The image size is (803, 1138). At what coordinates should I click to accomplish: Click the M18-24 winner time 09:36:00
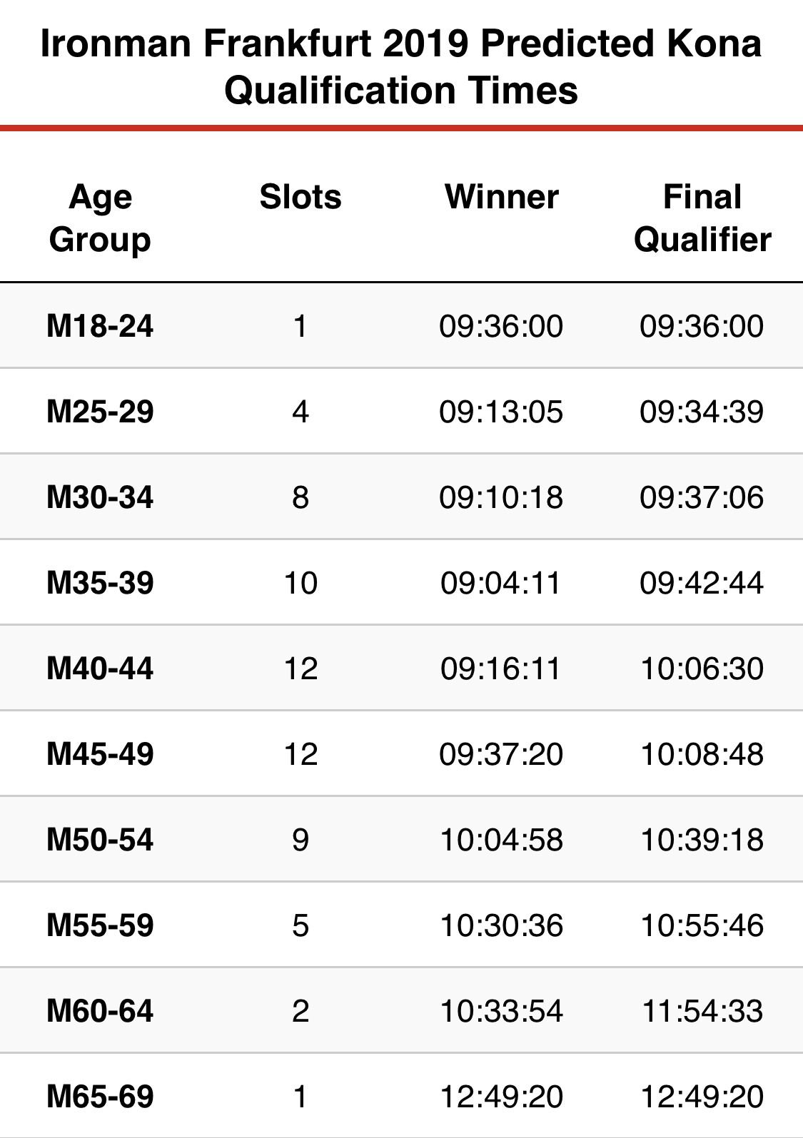501,326
